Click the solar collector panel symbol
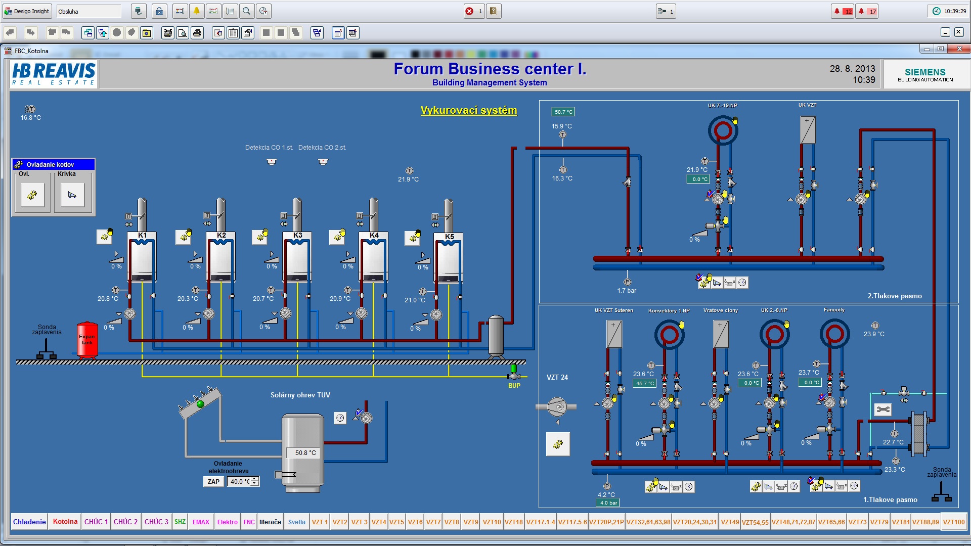Viewport: 971px width, 546px height. 200,403
